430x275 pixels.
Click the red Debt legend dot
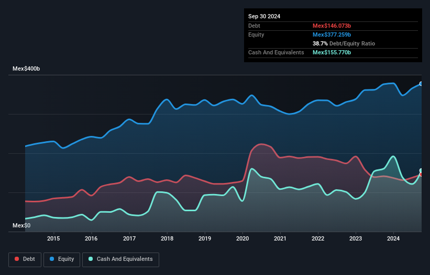point(17,259)
